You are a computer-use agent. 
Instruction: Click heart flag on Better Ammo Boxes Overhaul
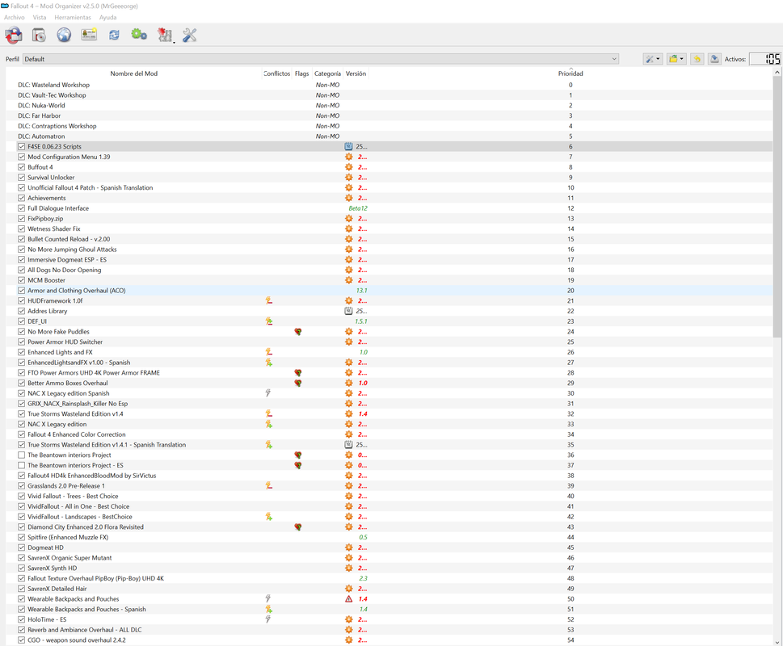(298, 383)
